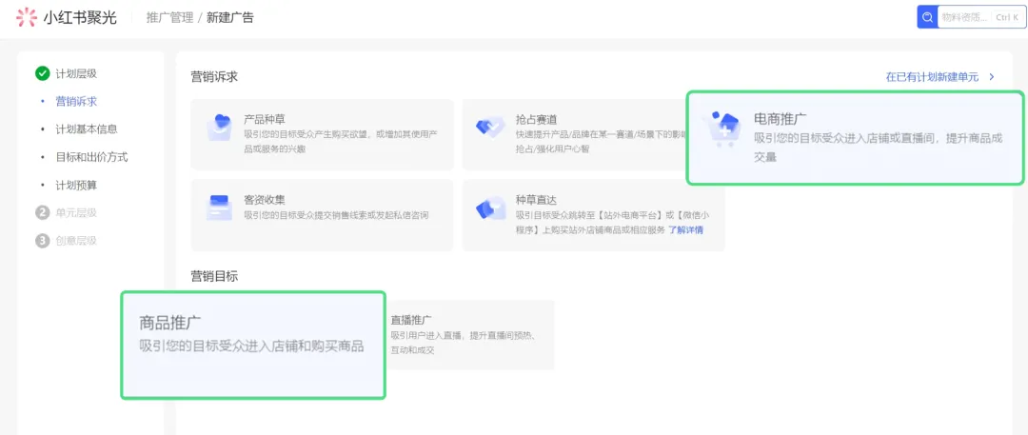The height and width of the screenshot is (435, 1028).
Task: Click the 营销诉求 section heading
Action: [214, 77]
